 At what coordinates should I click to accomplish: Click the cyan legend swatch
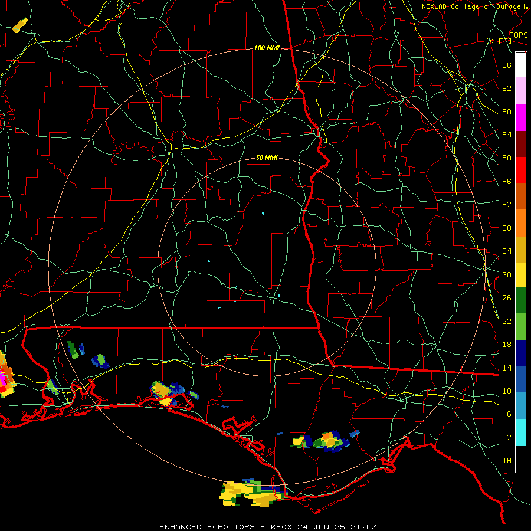tap(521, 432)
